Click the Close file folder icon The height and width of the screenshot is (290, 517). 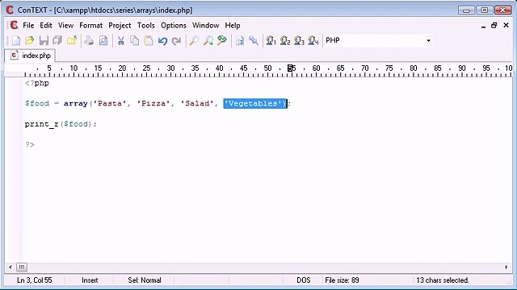[72, 41]
